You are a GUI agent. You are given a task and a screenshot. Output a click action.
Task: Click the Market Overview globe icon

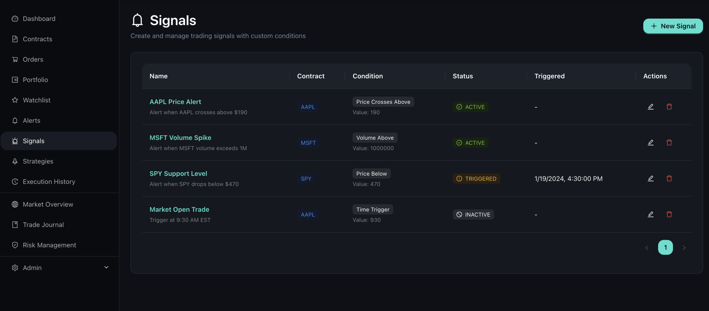point(15,204)
